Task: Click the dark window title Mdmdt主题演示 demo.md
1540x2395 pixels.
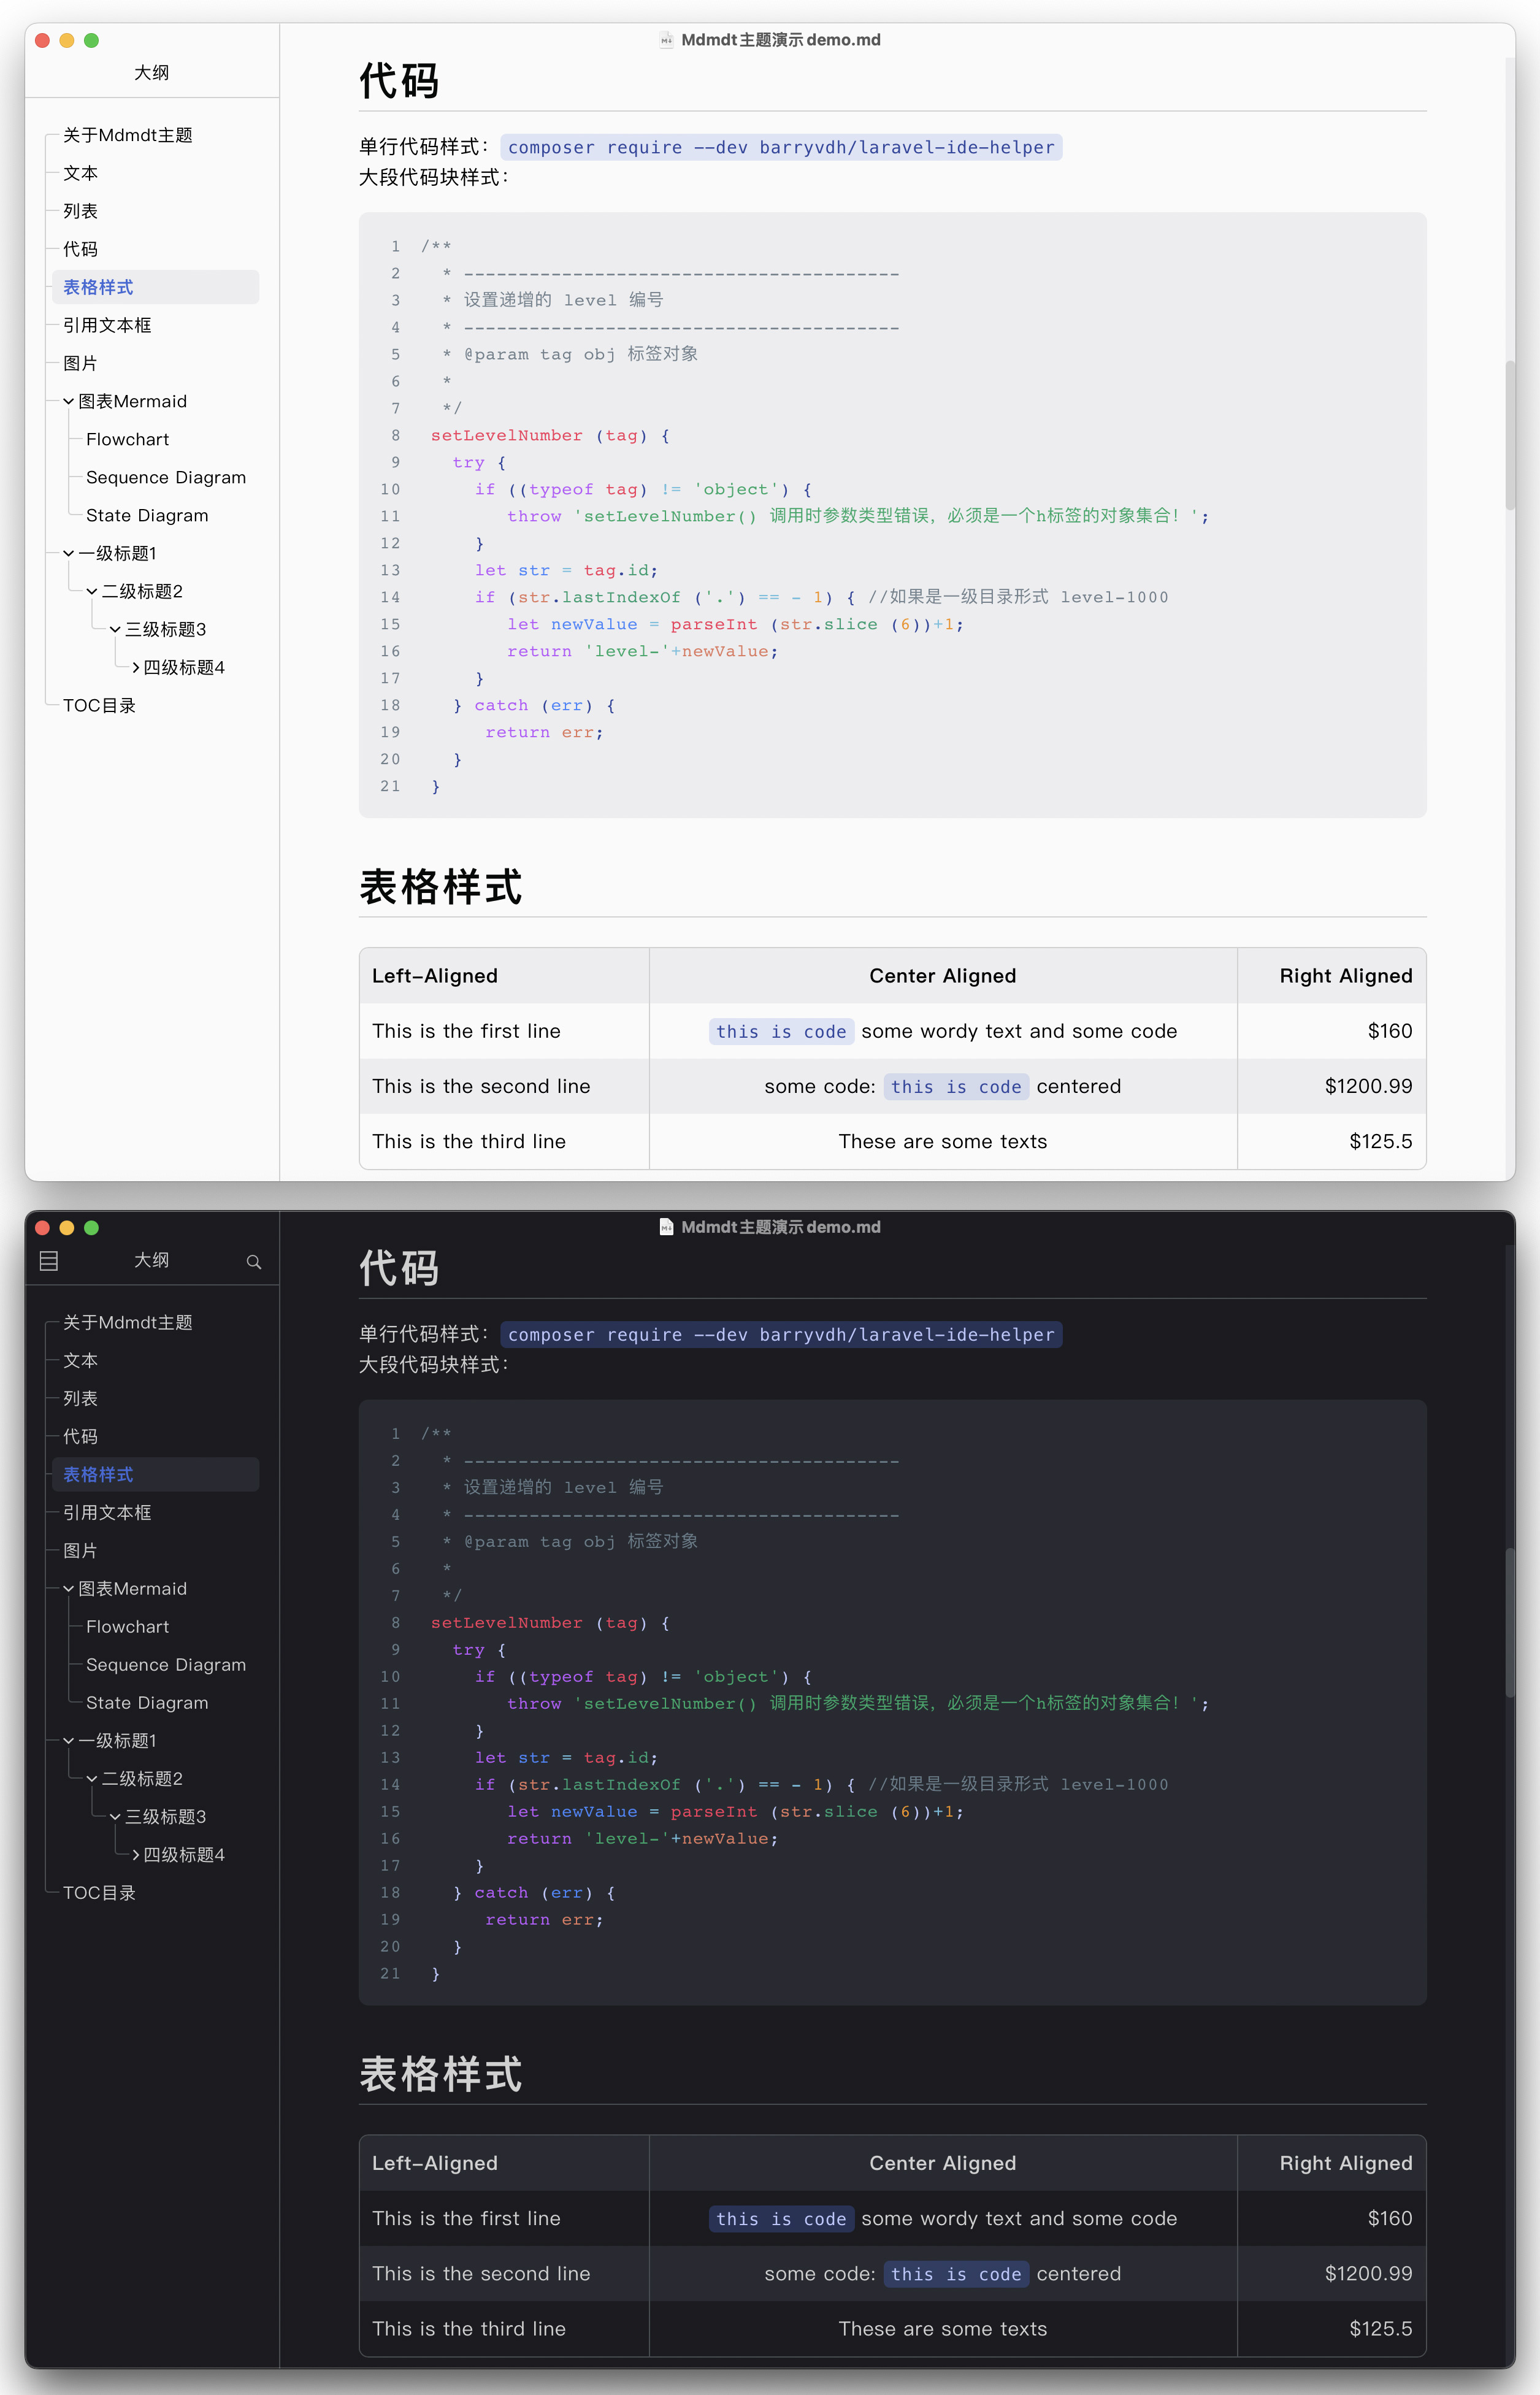Action: coord(781,1227)
